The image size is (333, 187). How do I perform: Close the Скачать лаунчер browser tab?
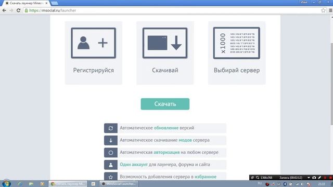(x=46, y=3)
